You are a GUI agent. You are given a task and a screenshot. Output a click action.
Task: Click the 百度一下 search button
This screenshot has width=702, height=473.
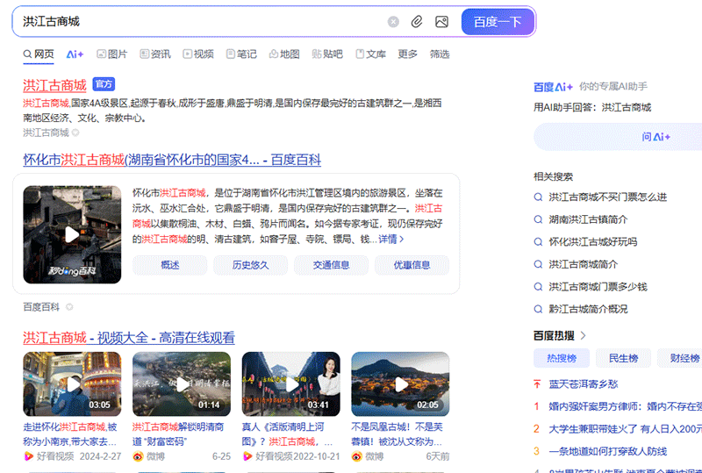click(498, 22)
